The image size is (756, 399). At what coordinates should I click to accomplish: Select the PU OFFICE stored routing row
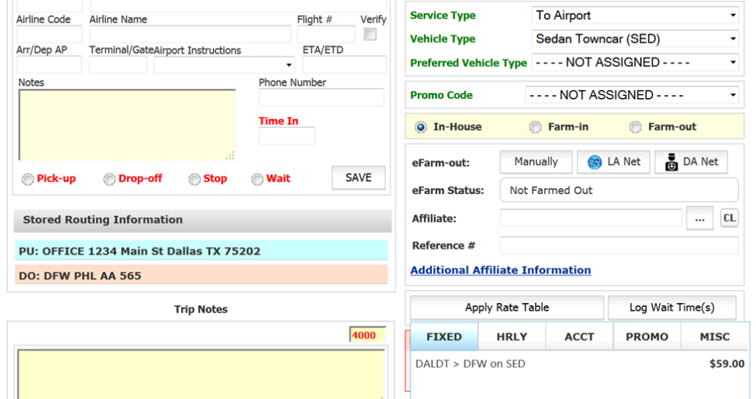pos(201,251)
